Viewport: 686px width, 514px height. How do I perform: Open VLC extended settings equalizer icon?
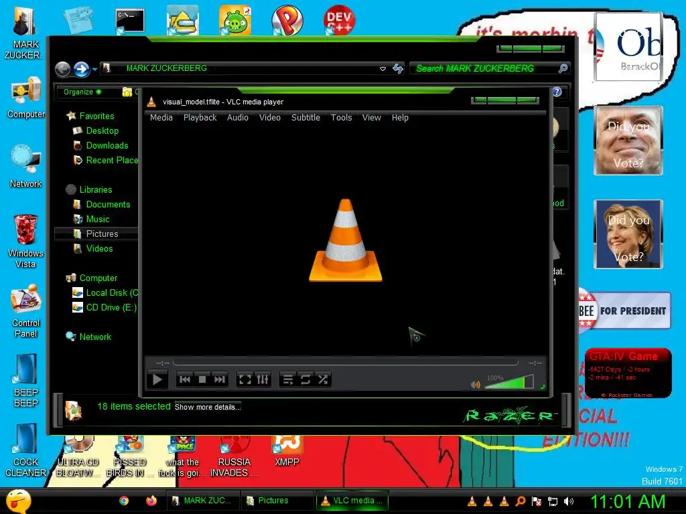point(263,379)
